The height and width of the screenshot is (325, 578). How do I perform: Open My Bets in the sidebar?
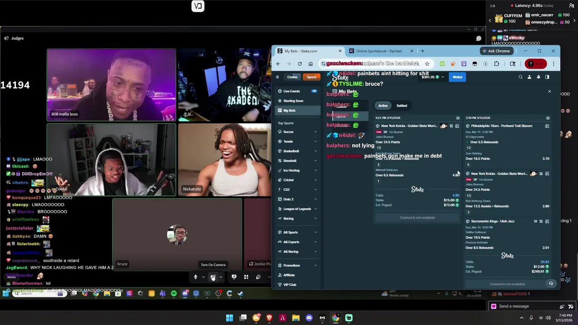[x=297, y=111]
